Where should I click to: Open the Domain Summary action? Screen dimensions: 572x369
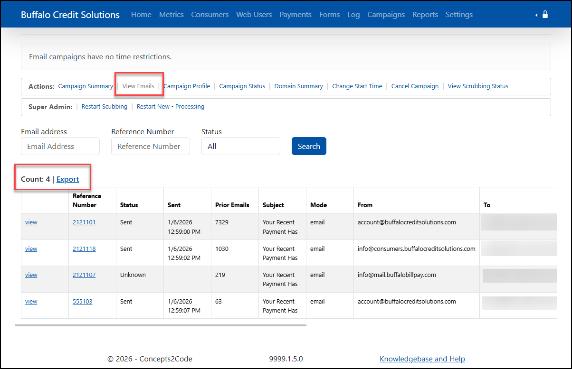299,86
